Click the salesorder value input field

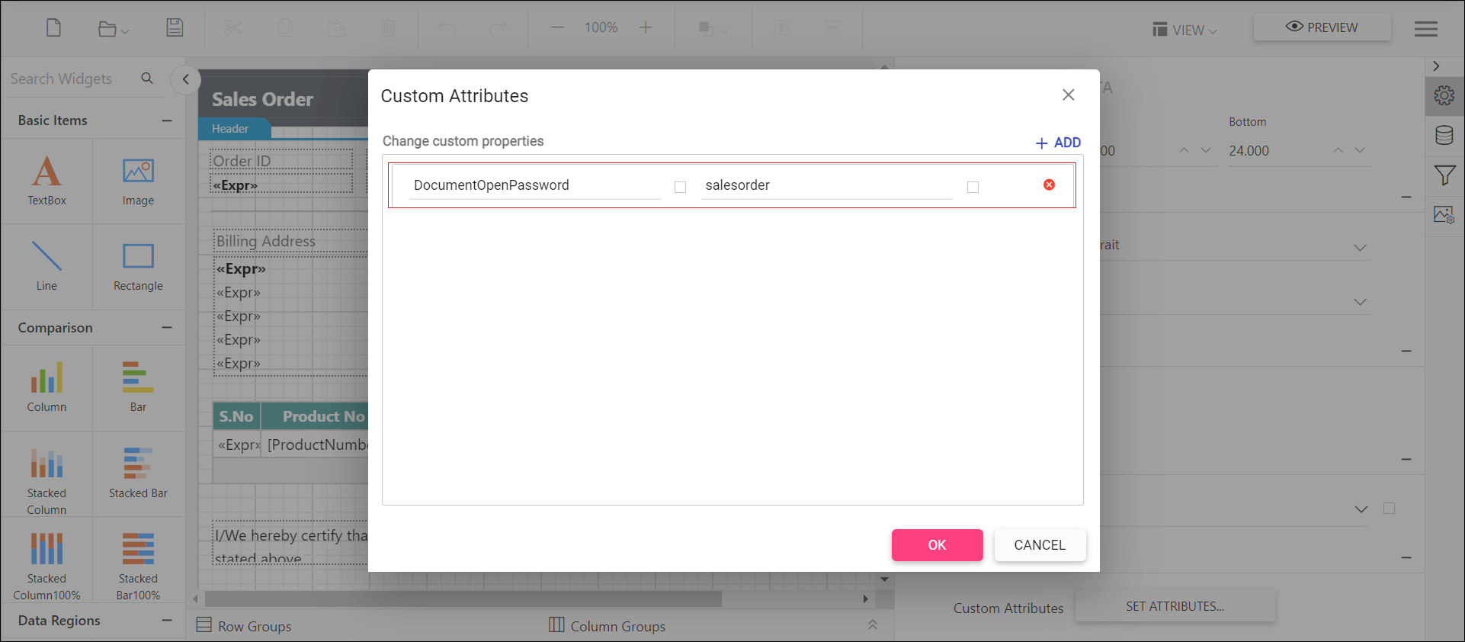click(826, 185)
